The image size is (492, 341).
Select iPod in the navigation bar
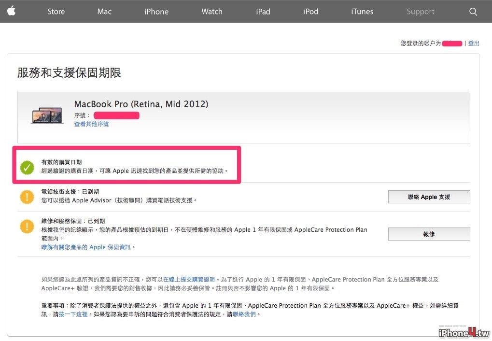pyautogui.click(x=311, y=12)
